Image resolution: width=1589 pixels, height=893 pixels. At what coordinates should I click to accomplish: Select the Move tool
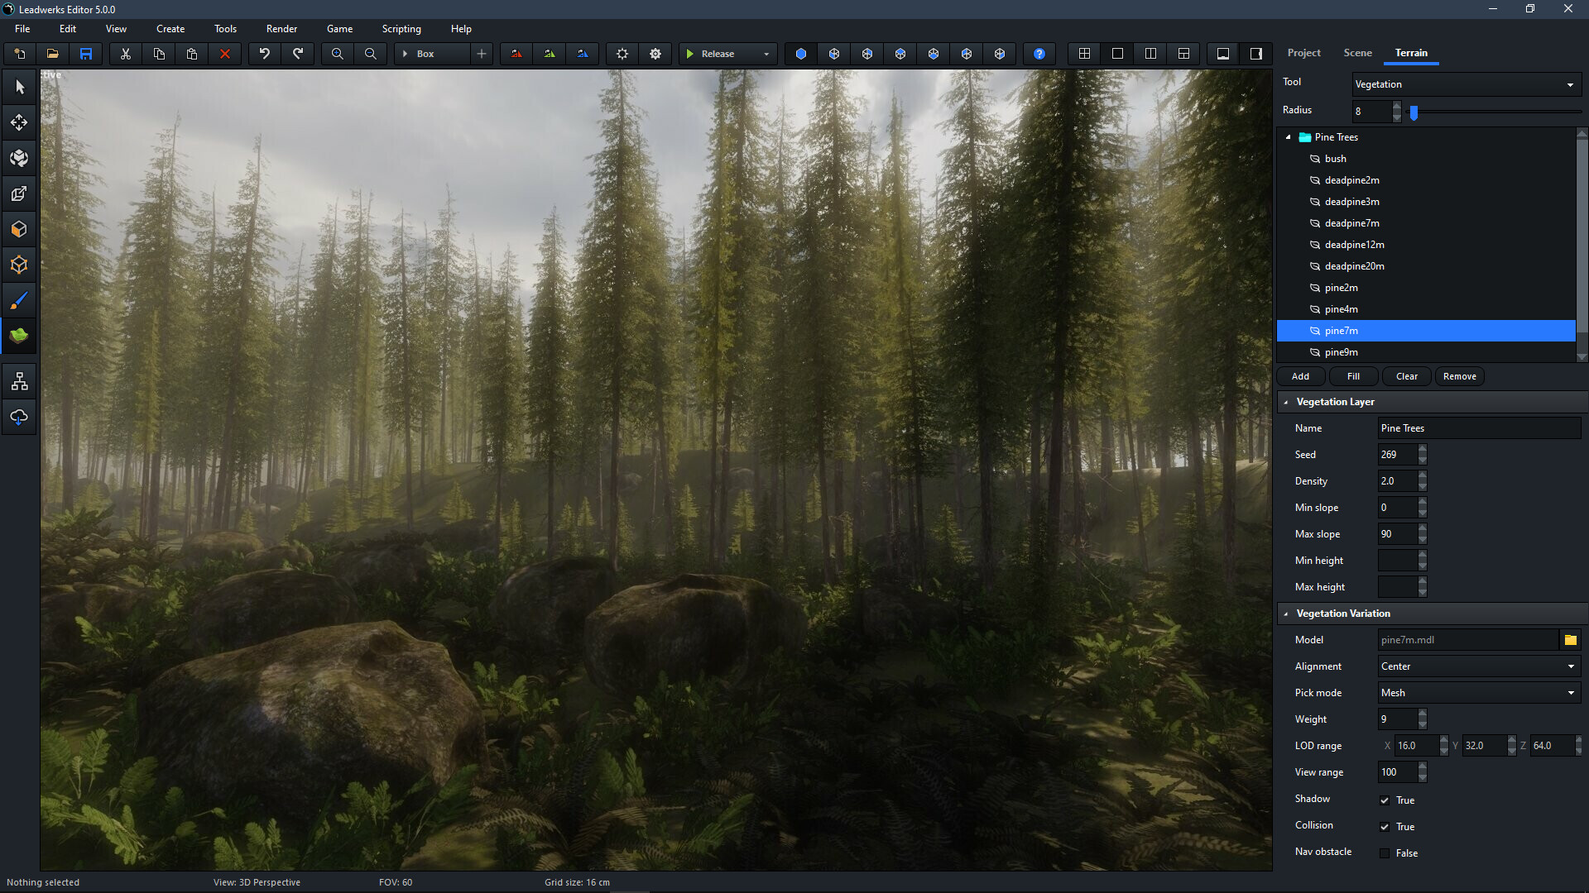pos(18,122)
